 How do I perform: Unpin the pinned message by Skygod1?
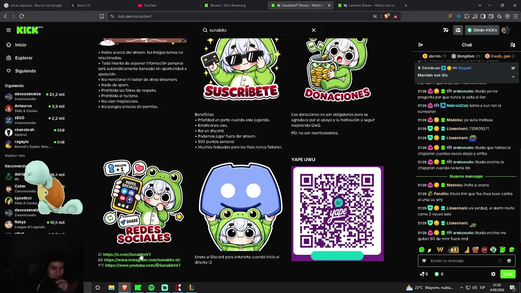point(513,68)
